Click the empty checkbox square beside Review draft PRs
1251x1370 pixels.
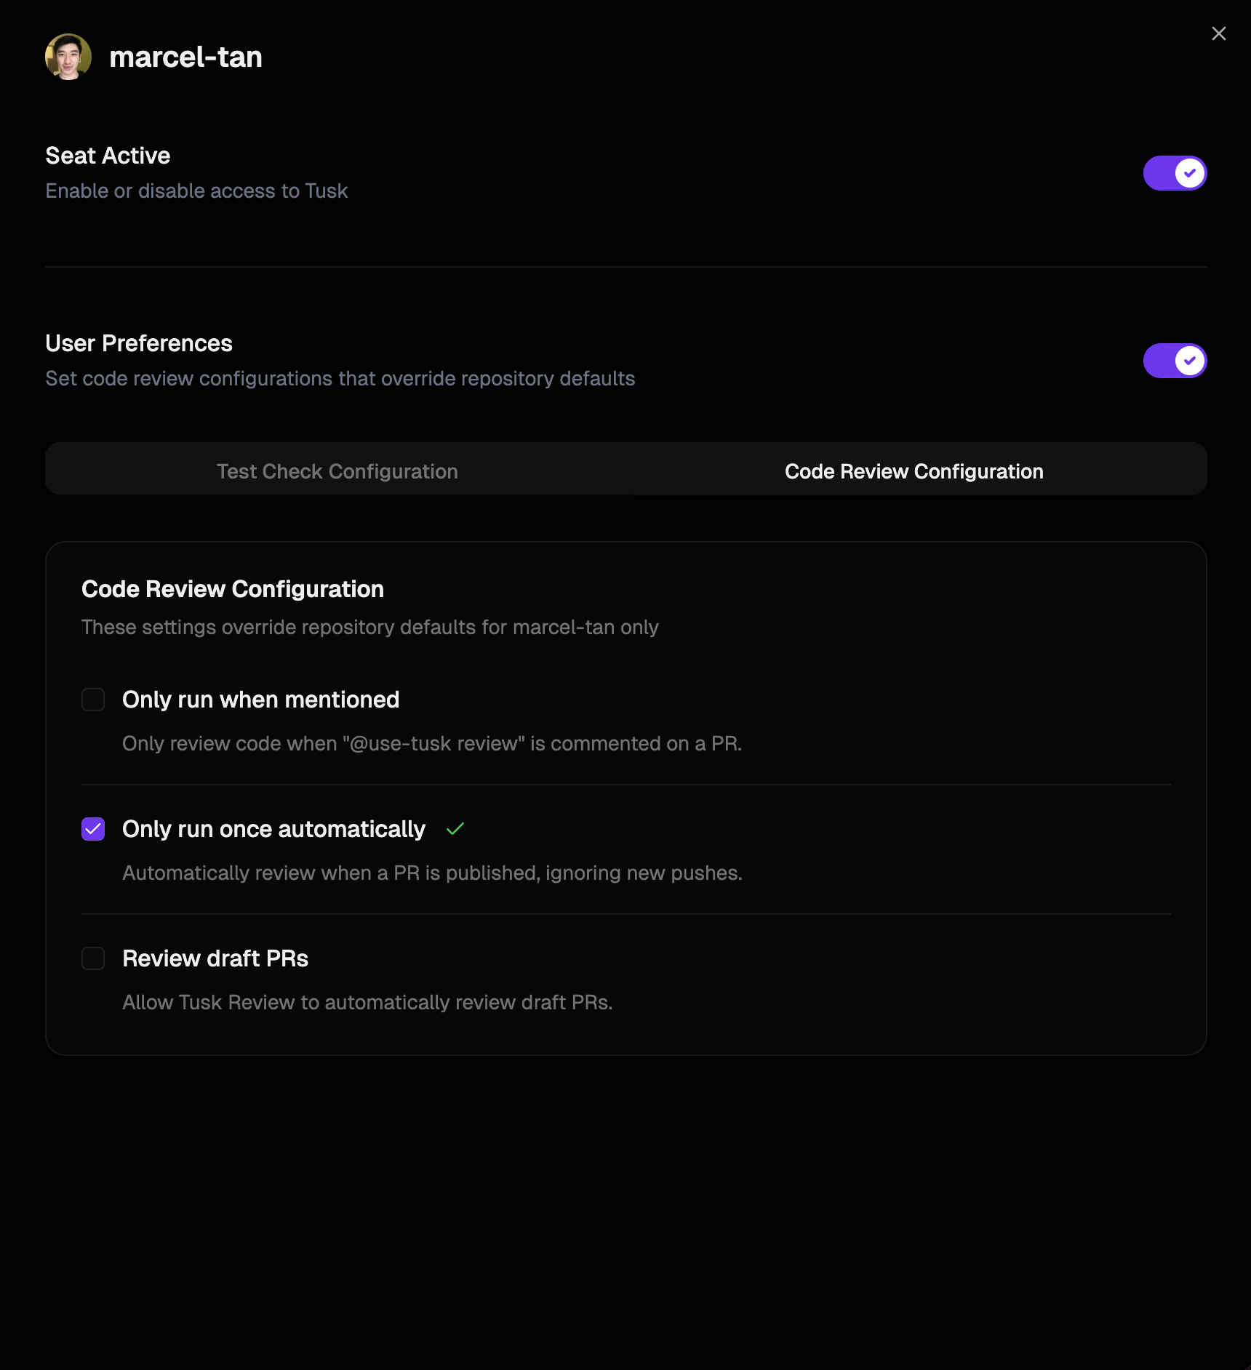click(92, 958)
